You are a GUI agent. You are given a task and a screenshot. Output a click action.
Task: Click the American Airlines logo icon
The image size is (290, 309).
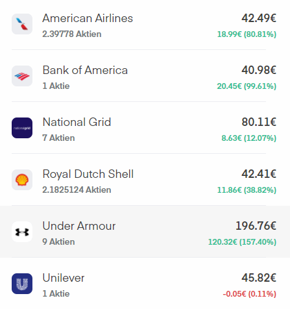22,24
